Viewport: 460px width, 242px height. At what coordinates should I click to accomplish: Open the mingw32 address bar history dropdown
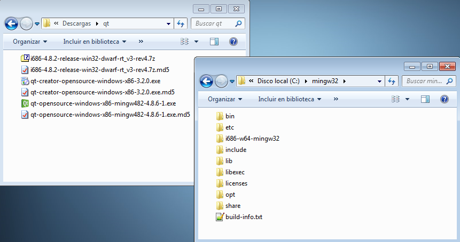click(x=379, y=82)
